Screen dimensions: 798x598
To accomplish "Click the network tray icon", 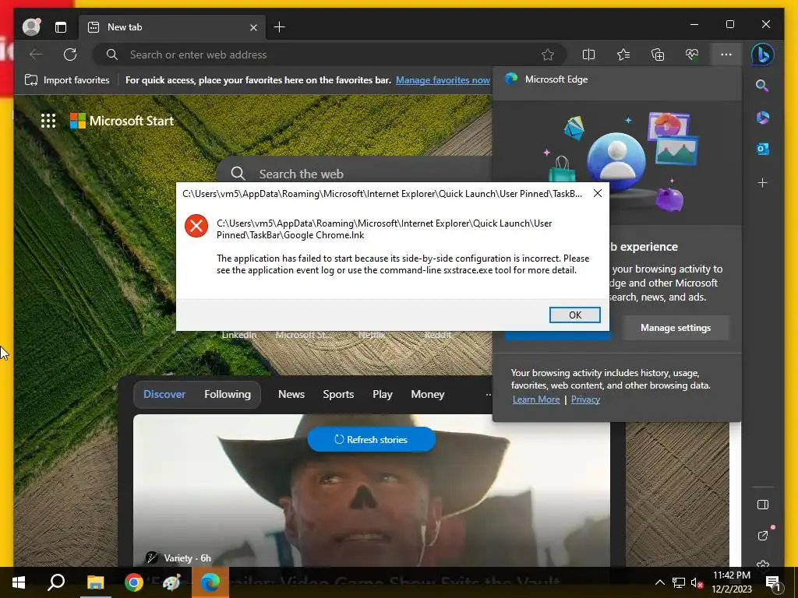I will click(679, 582).
